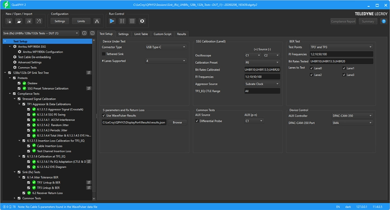Open run settings gear icon
The height and width of the screenshot is (210, 390).
click(142, 21)
